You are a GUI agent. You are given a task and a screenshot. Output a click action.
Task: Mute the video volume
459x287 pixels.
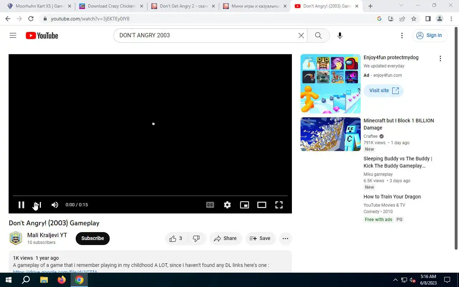(x=55, y=205)
